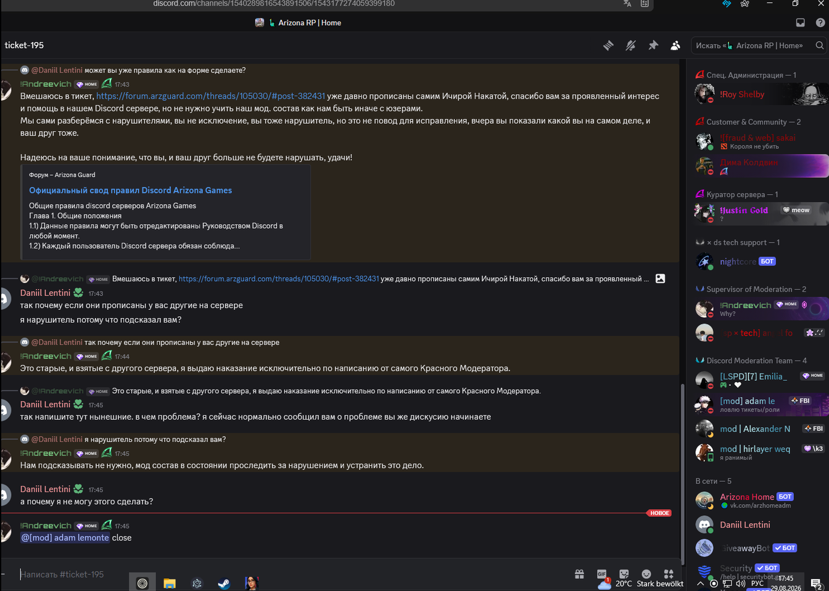
Task: Click the 'Arizona RP | Home' server title
Action: click(310, 23)
